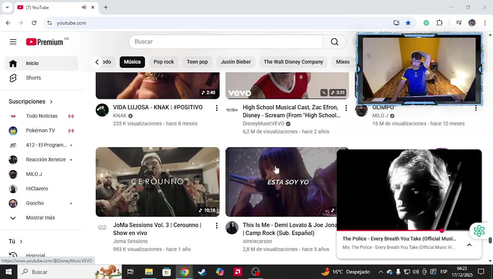Screen dimensions: 493x279
Task: Click the Buscar search field
Action: tap(226, 42)
